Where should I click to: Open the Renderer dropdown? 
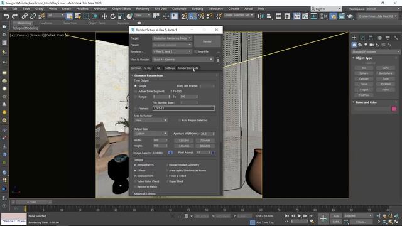[x=171, y=51]
